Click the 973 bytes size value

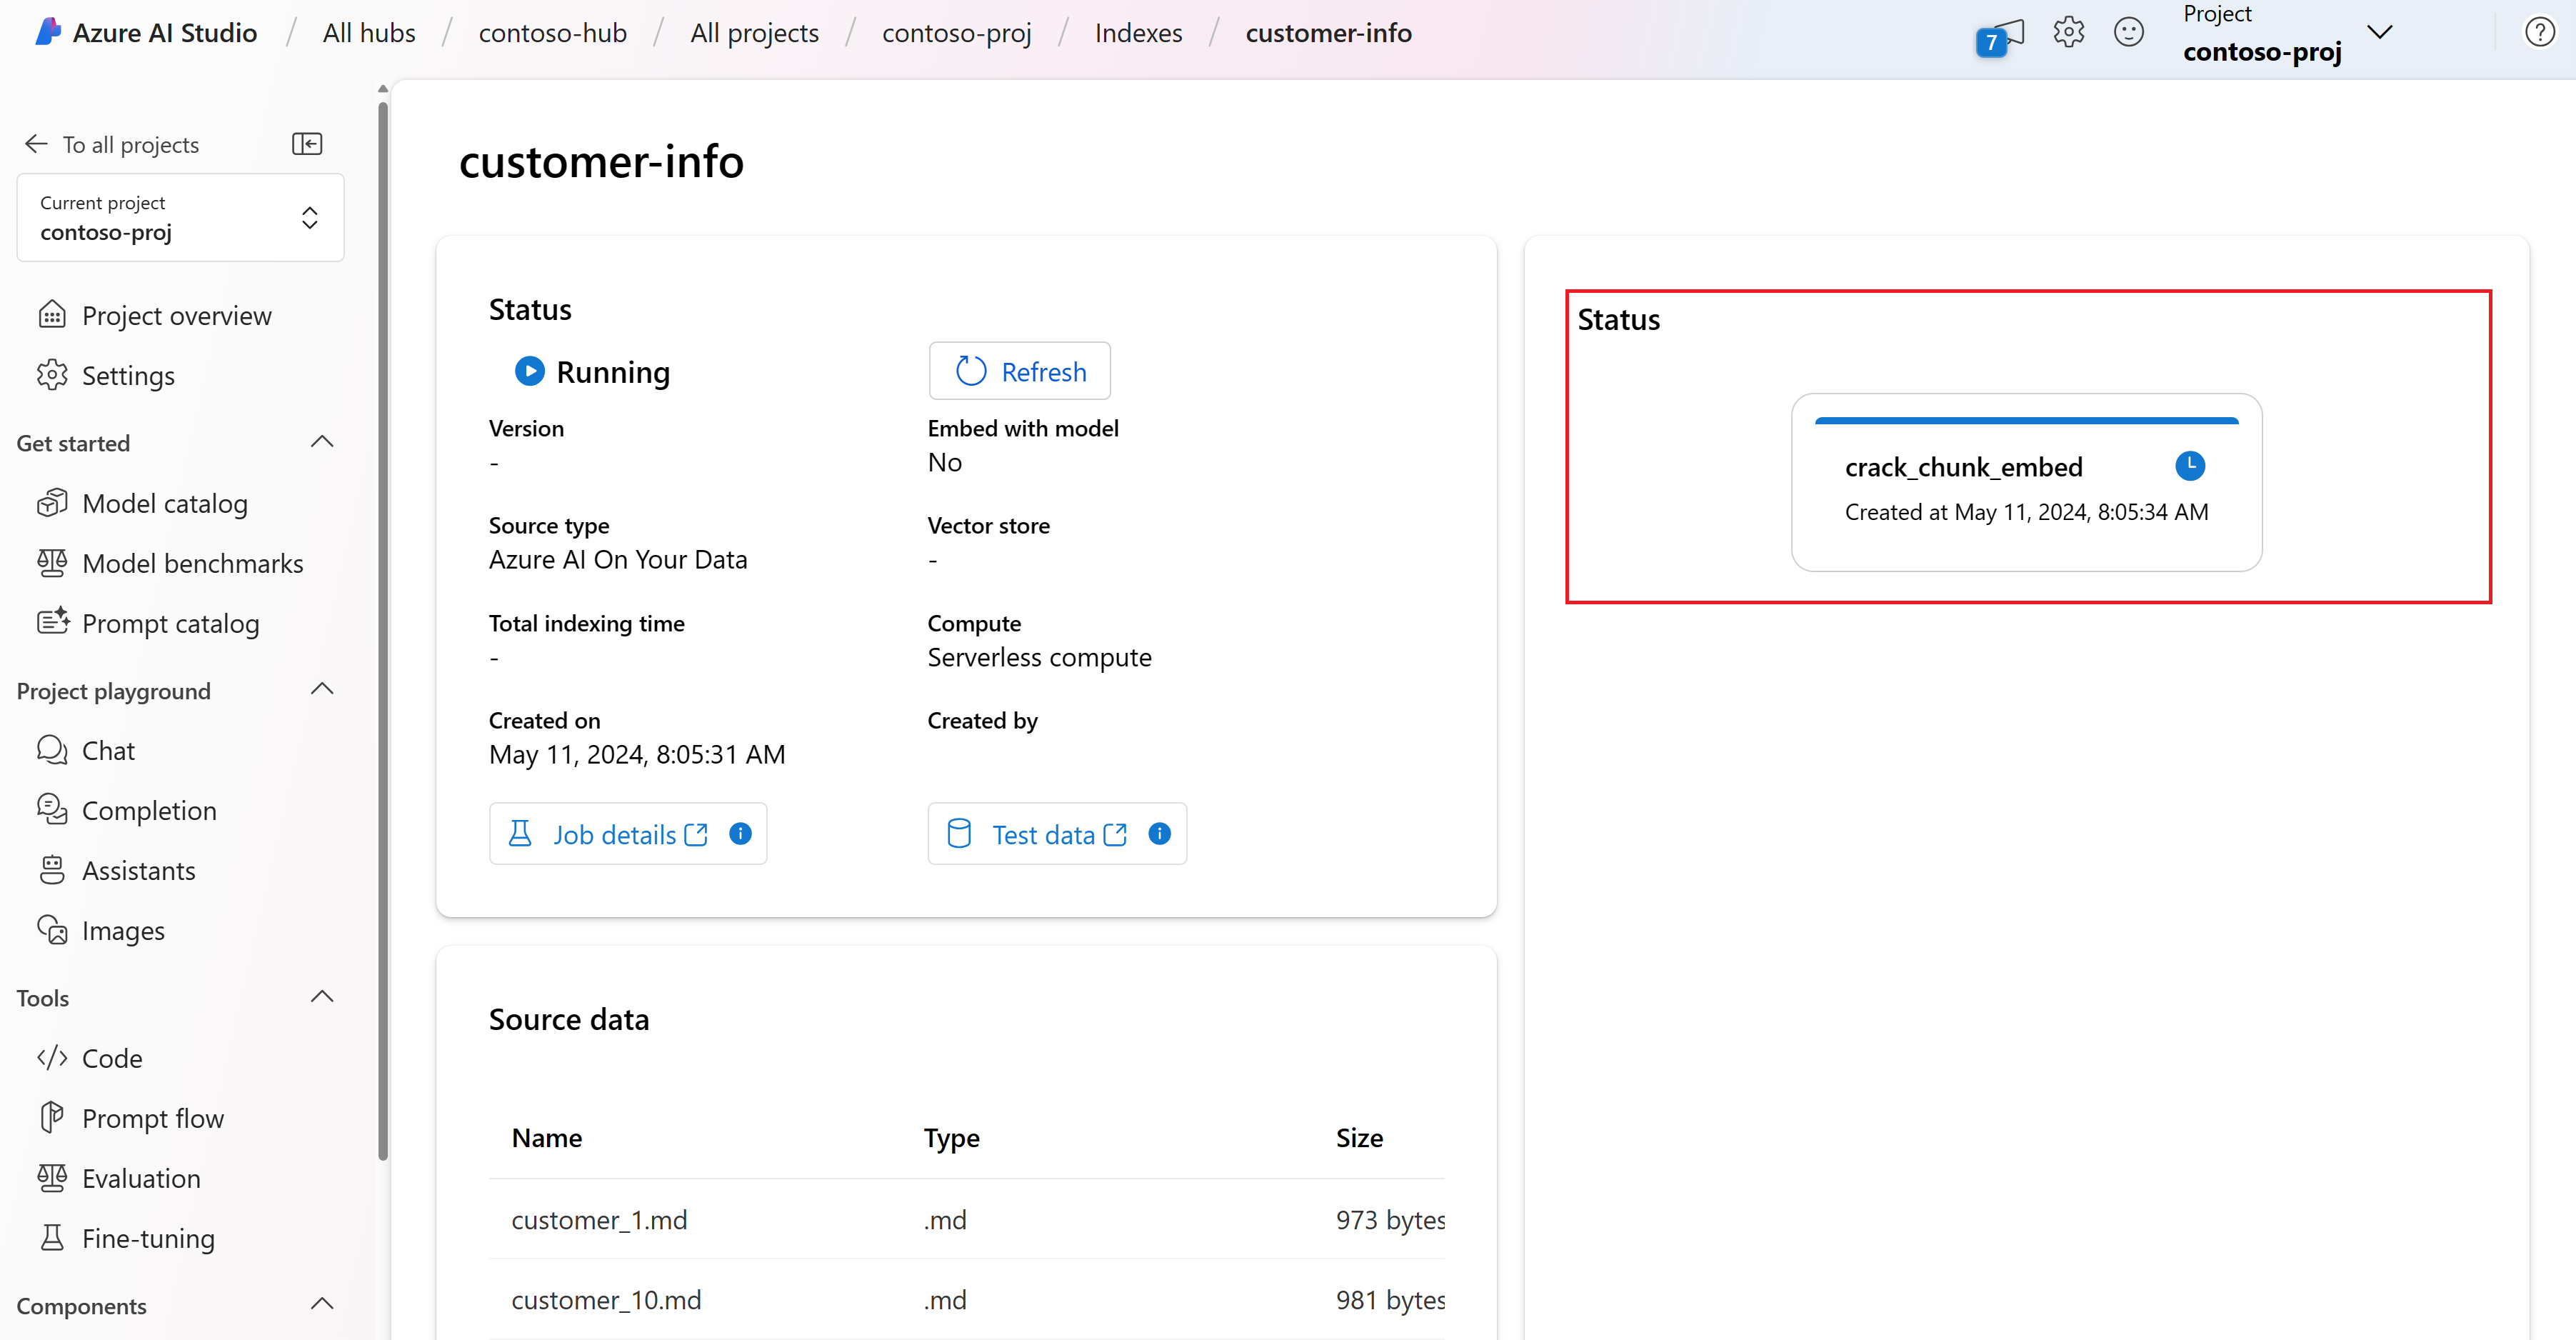(1390, 1219)
